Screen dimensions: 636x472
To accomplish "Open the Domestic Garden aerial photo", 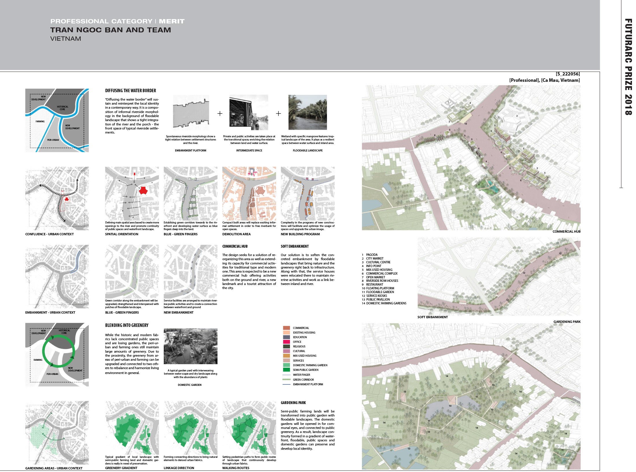I will pyautogui.click(x=191, y=346).
